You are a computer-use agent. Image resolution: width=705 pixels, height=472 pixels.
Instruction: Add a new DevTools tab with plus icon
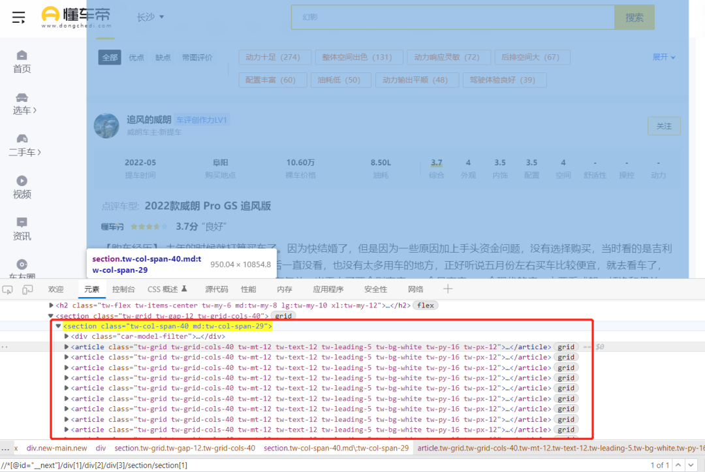coord(448,289)
